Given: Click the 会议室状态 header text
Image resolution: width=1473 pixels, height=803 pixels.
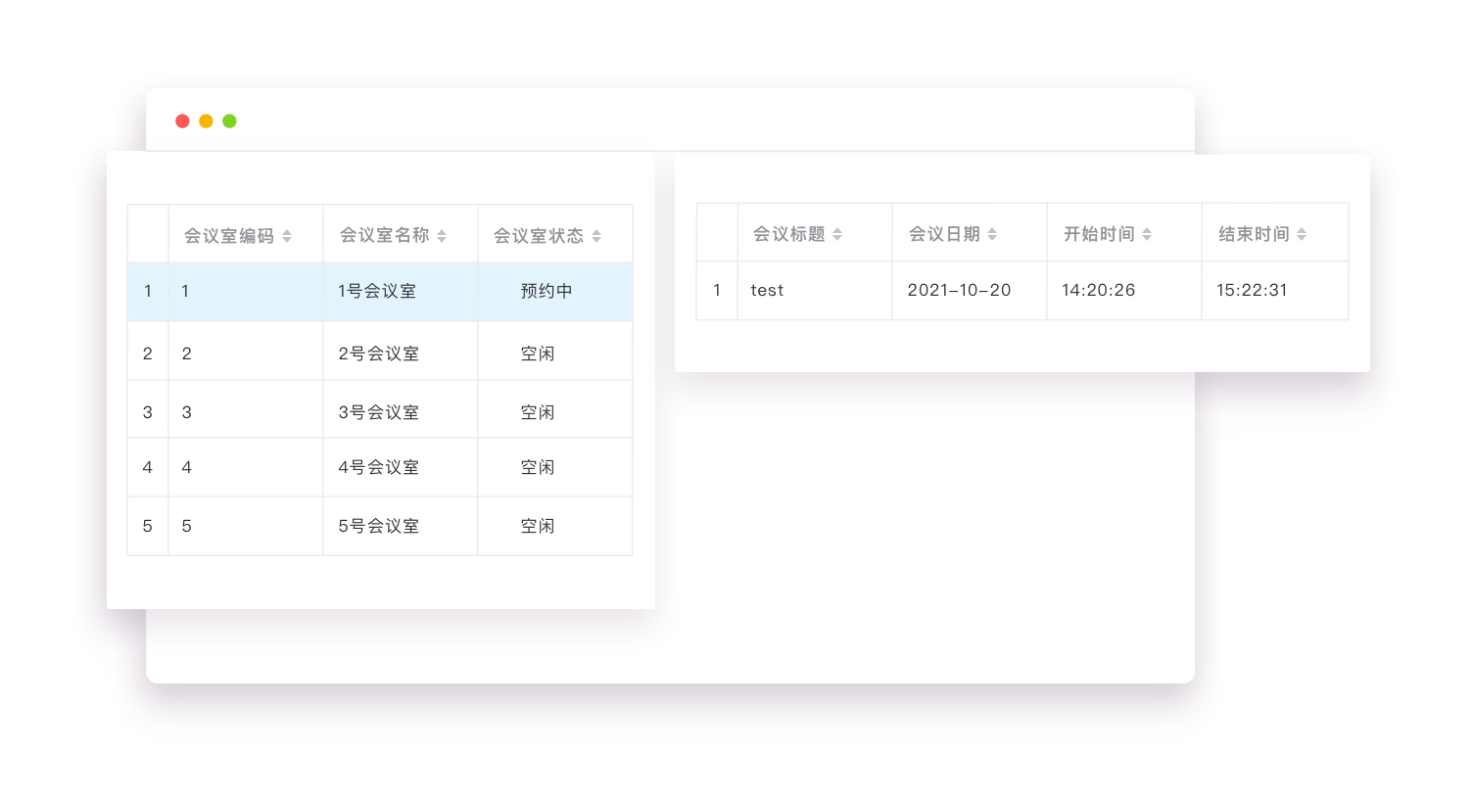Looking at the screenshot, I should click(x=539, y=236).
